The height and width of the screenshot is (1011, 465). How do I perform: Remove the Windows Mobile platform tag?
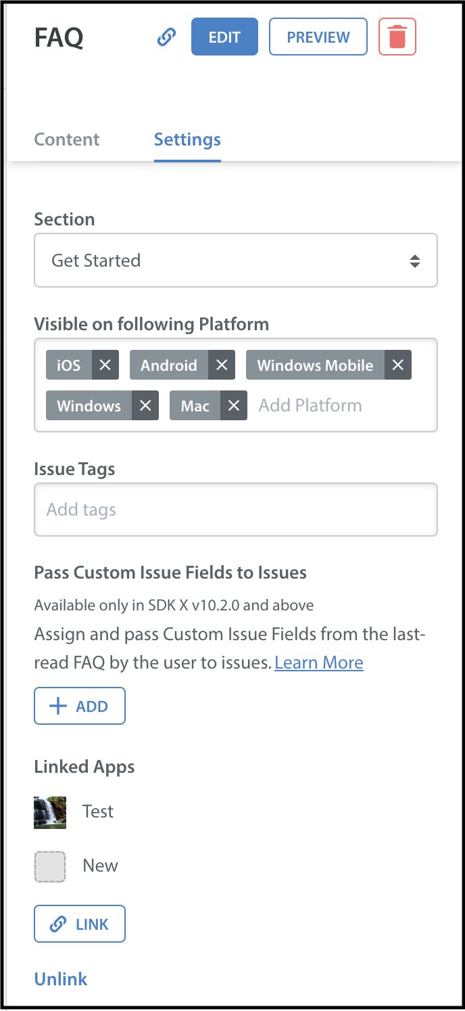(398, 365)
